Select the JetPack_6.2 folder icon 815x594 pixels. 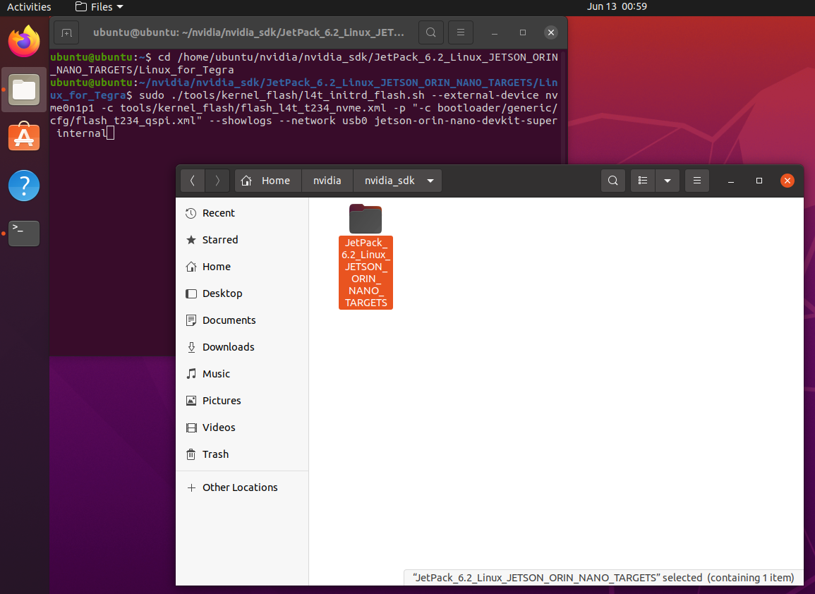[x=366, y=219]
